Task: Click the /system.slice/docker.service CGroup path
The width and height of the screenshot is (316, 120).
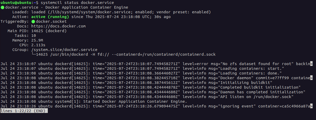Action: pos(64,50)
